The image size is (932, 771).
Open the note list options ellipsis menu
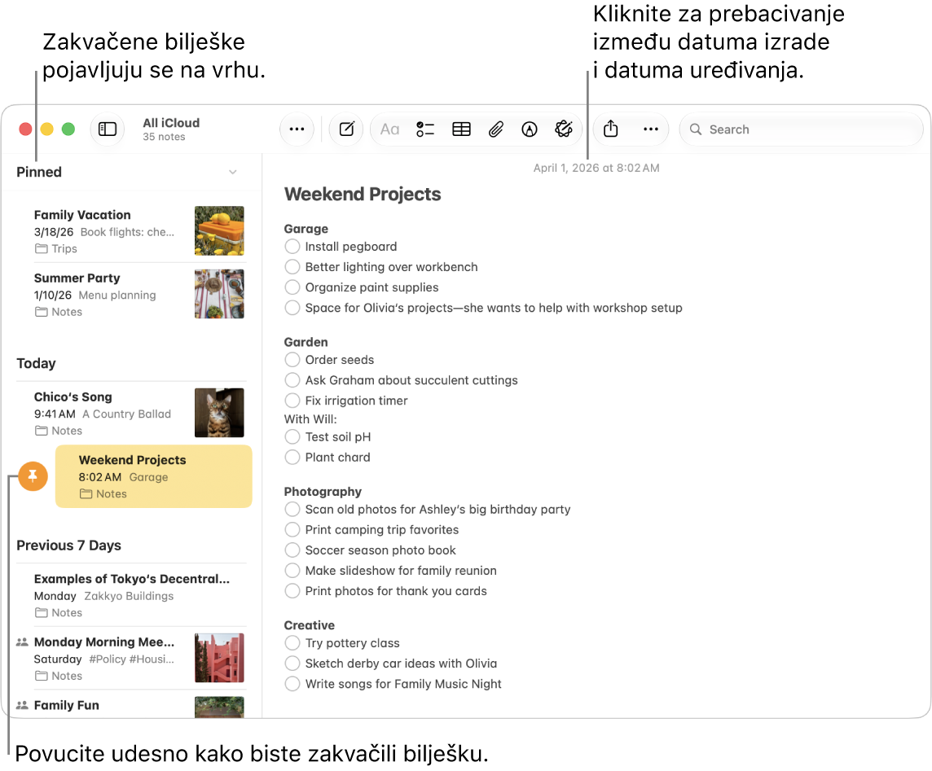click(297, 129)
